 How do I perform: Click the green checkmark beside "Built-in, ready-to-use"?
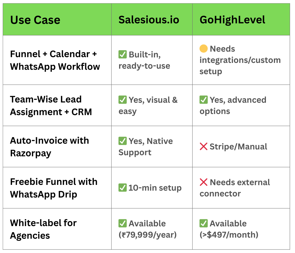[122, 55]
